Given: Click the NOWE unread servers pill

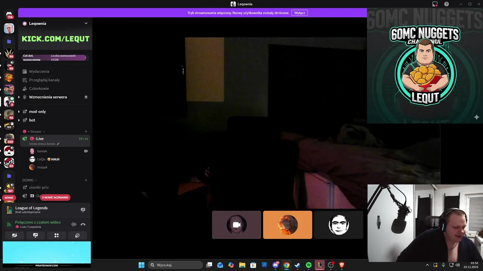Looking at the screenshot, I should coord(9,198).
